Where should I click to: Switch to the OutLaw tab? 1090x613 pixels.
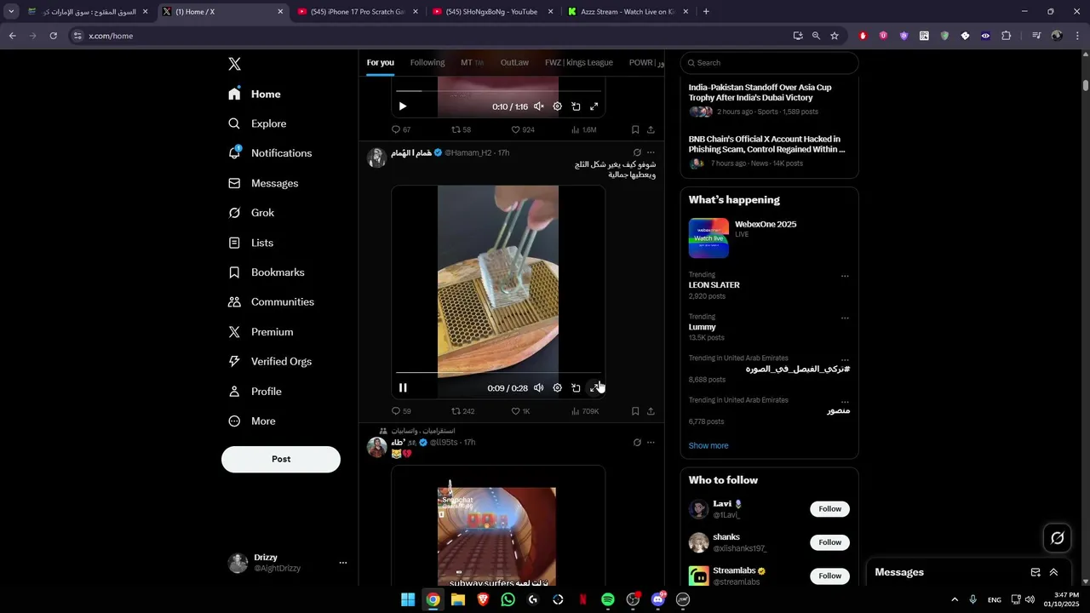tap(514, 62)
